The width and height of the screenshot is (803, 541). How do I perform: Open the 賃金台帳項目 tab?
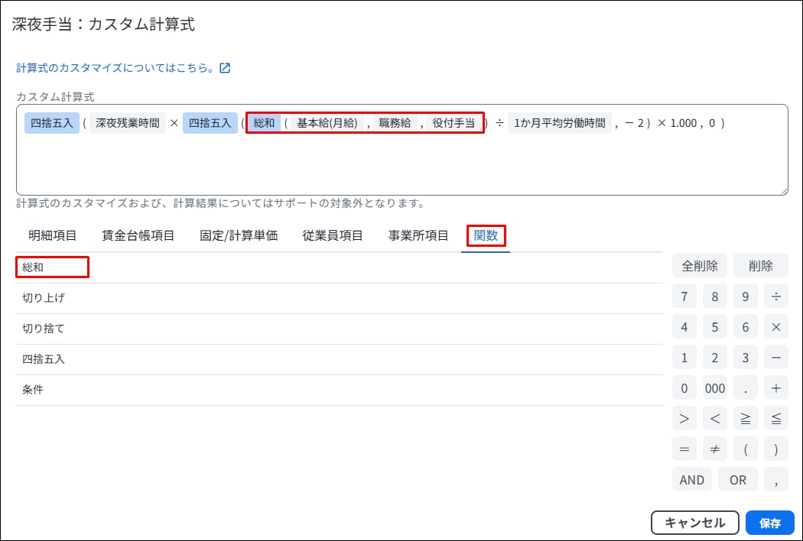pyautogui.click(x=138, y=235)
